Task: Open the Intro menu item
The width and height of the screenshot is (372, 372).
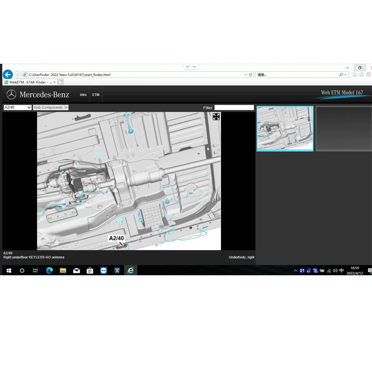Action: coord(83,95)
